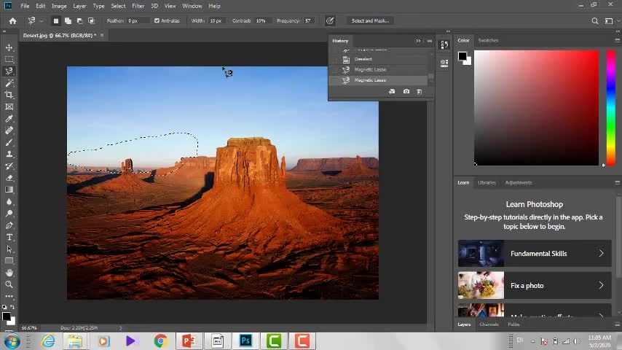
Task: Select the Crop tool
Action: (x=9, y=95)
